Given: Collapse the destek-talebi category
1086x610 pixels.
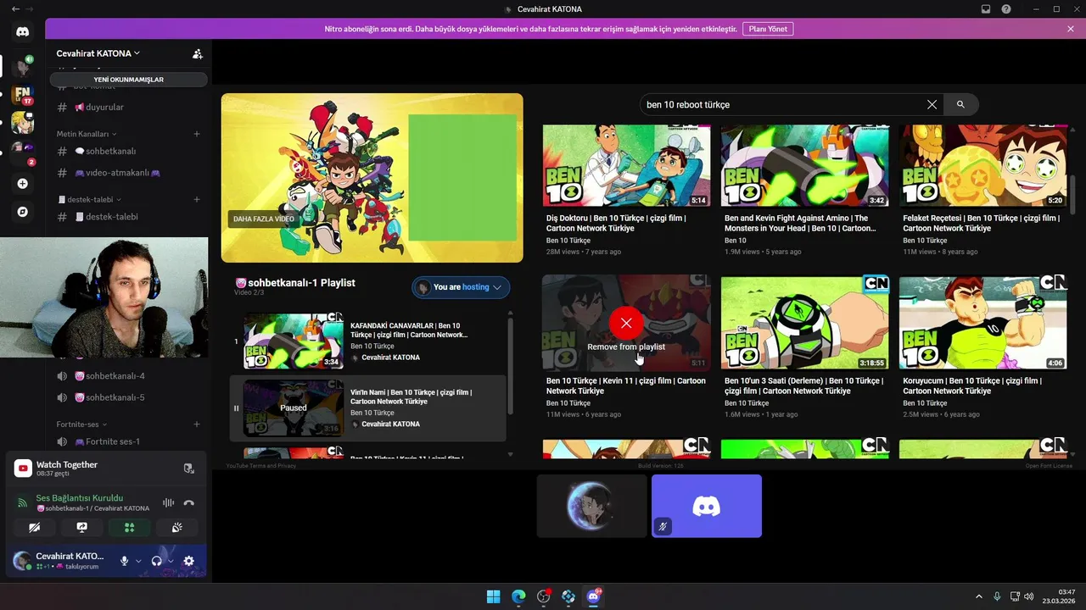Looking at the screenshot, I should (x=89, y=199).
